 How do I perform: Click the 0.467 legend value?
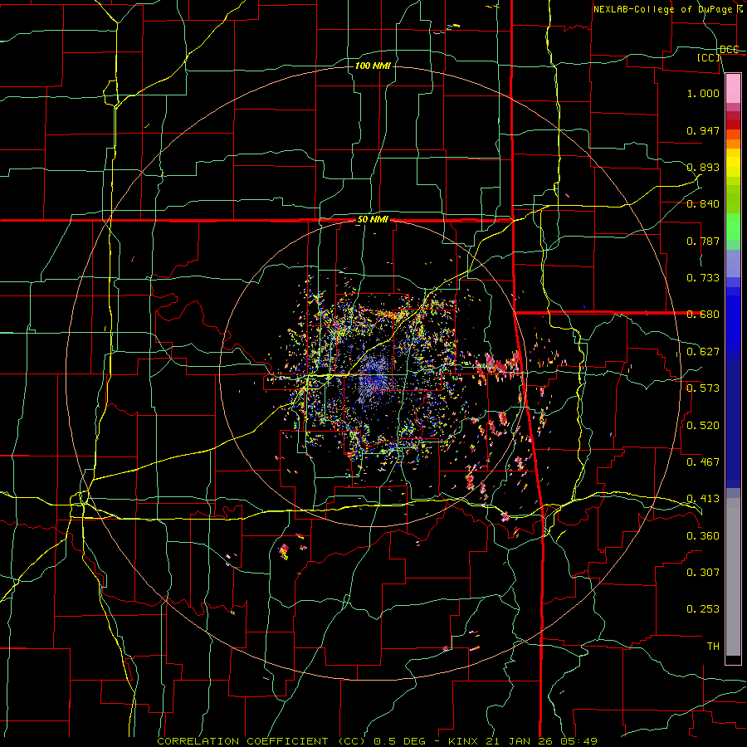703,462
